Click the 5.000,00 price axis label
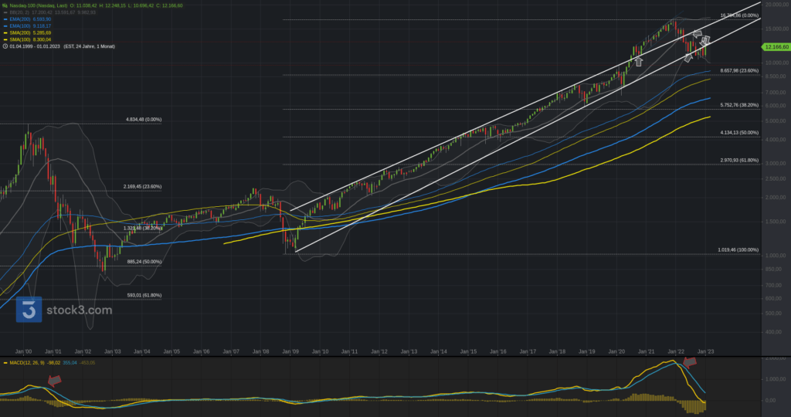The image size is (791, 417). (776, 121)
